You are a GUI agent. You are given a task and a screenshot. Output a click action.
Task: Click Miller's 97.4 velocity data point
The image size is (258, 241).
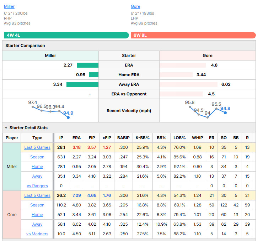[x=33, y=107]
